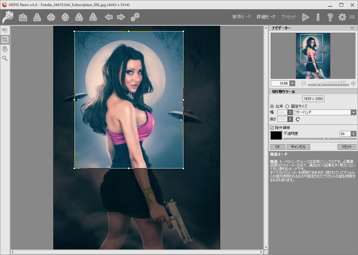358x255 pixels.
Task: Select the Zoom magnifier tool
Action: pyautogui.click(x=5, y=58)
